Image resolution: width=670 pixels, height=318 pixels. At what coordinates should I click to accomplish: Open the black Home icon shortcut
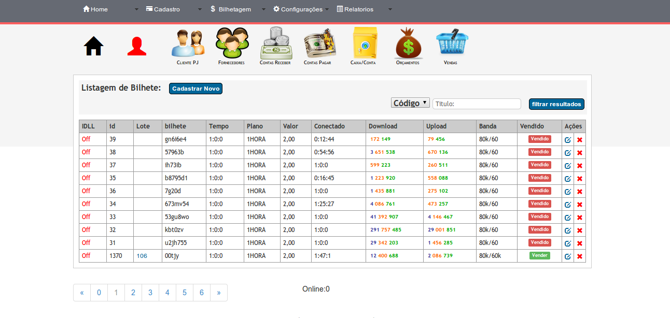tap(94, 46)
